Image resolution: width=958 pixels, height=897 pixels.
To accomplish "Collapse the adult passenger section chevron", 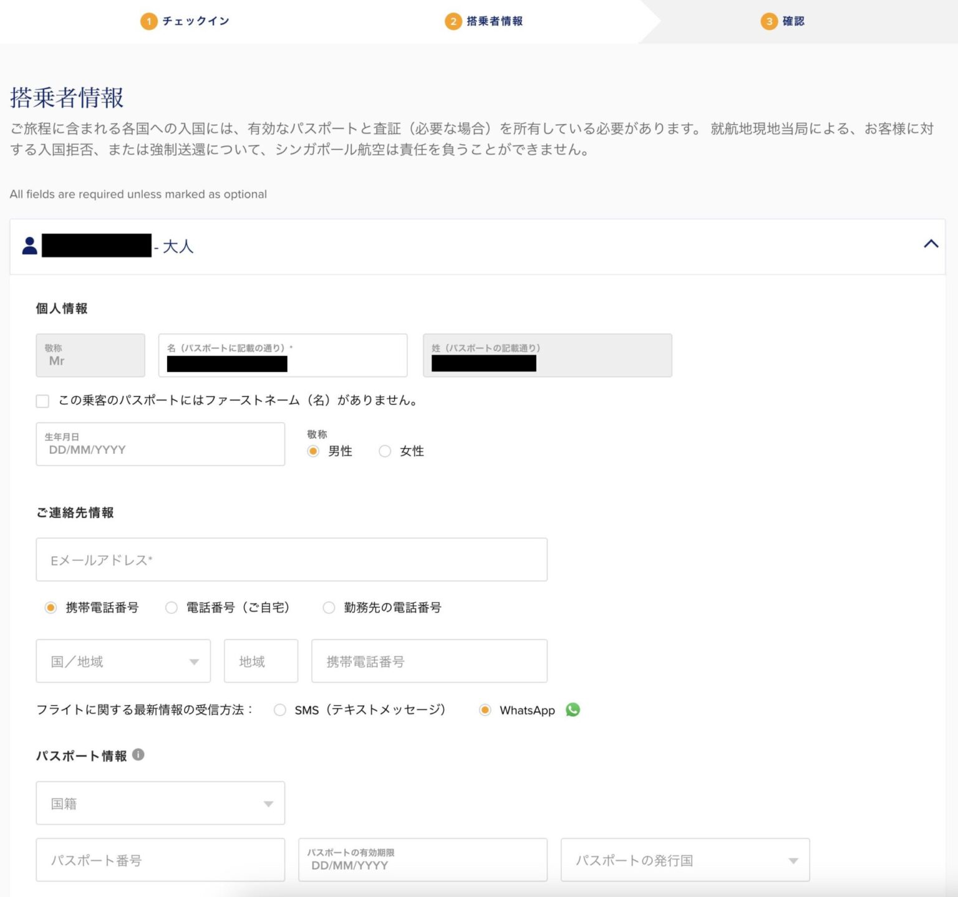I will click(931, 244).
